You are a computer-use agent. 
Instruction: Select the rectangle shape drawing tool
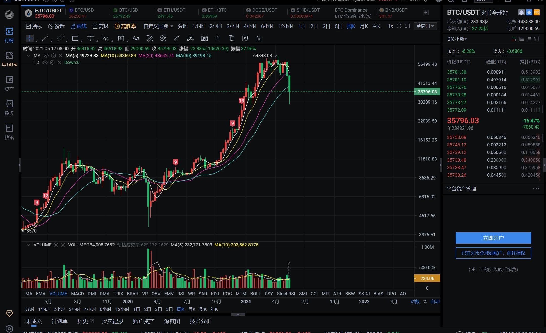[x=75, y=38]
